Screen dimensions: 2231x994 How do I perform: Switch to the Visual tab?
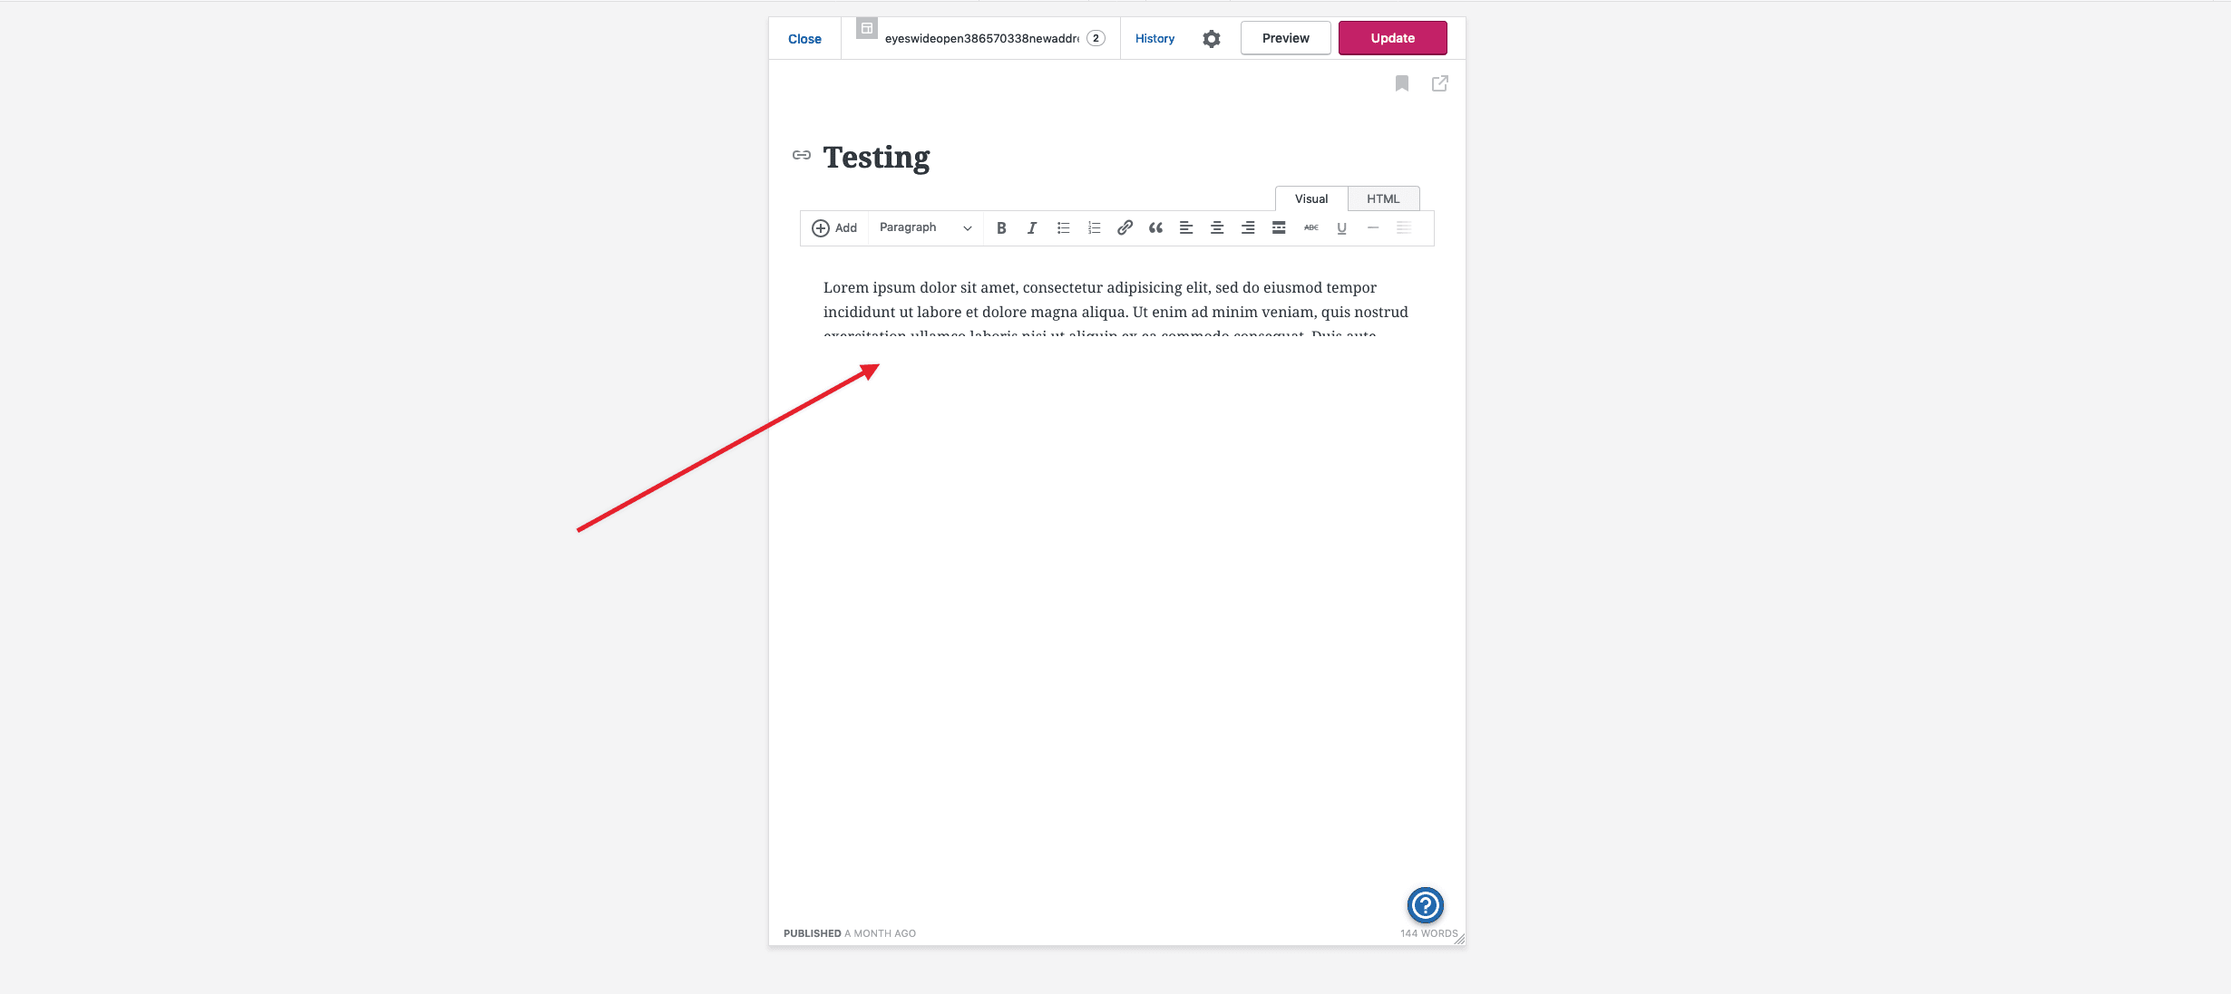(1311, 198)
